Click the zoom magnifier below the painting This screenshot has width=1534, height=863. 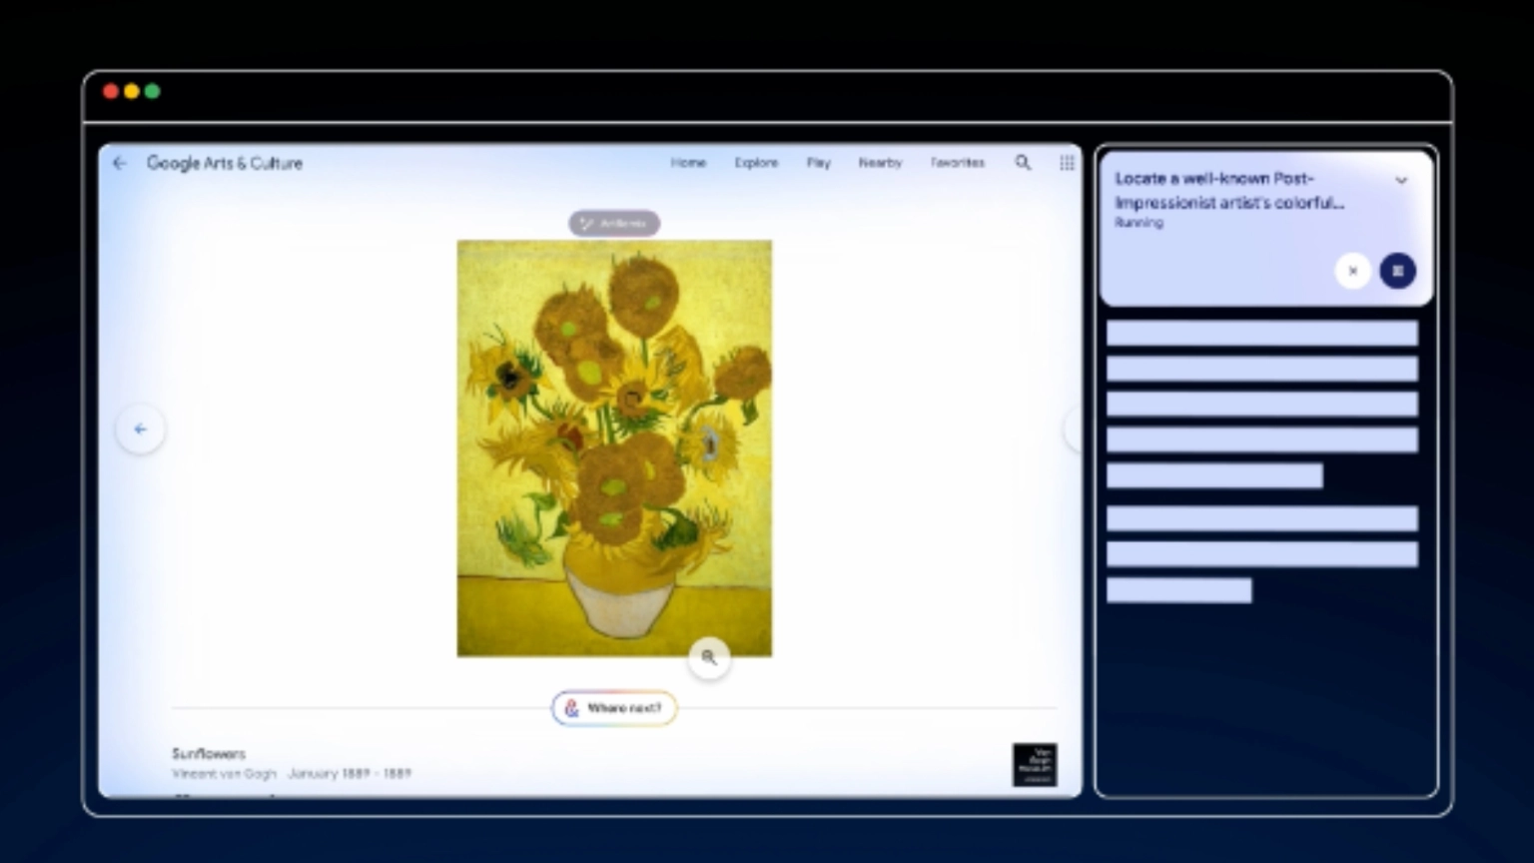click(709, 657)
